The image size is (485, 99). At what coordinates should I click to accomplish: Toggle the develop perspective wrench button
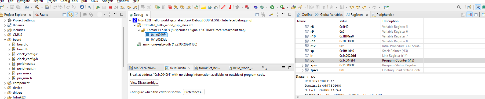[x=478, y=7]
